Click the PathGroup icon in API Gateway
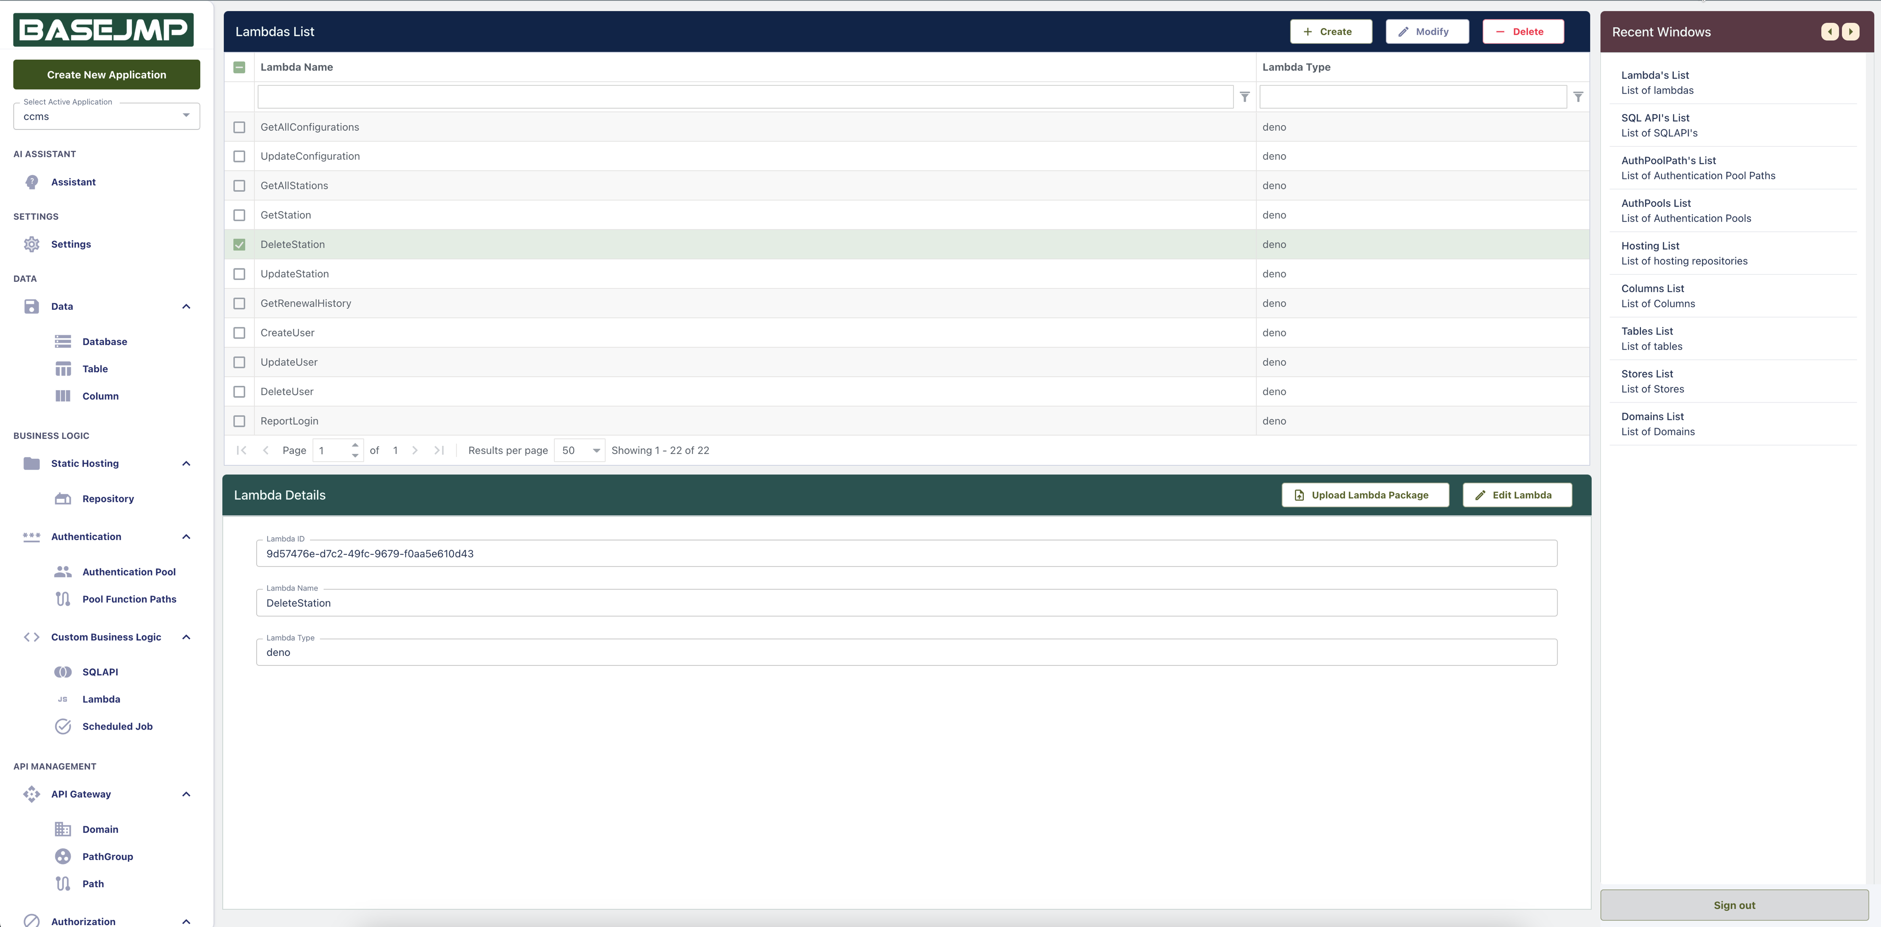 pos(63,856)
